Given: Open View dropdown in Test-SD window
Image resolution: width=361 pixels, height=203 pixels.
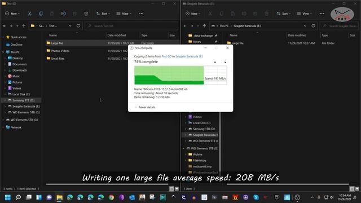Looking at the screenshot, I should pyautogui.click(x=124, y=14).
